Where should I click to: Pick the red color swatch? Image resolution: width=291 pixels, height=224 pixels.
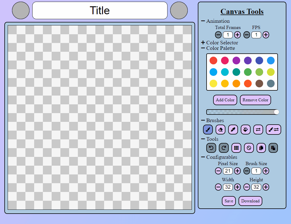click(x=213, y=61)
